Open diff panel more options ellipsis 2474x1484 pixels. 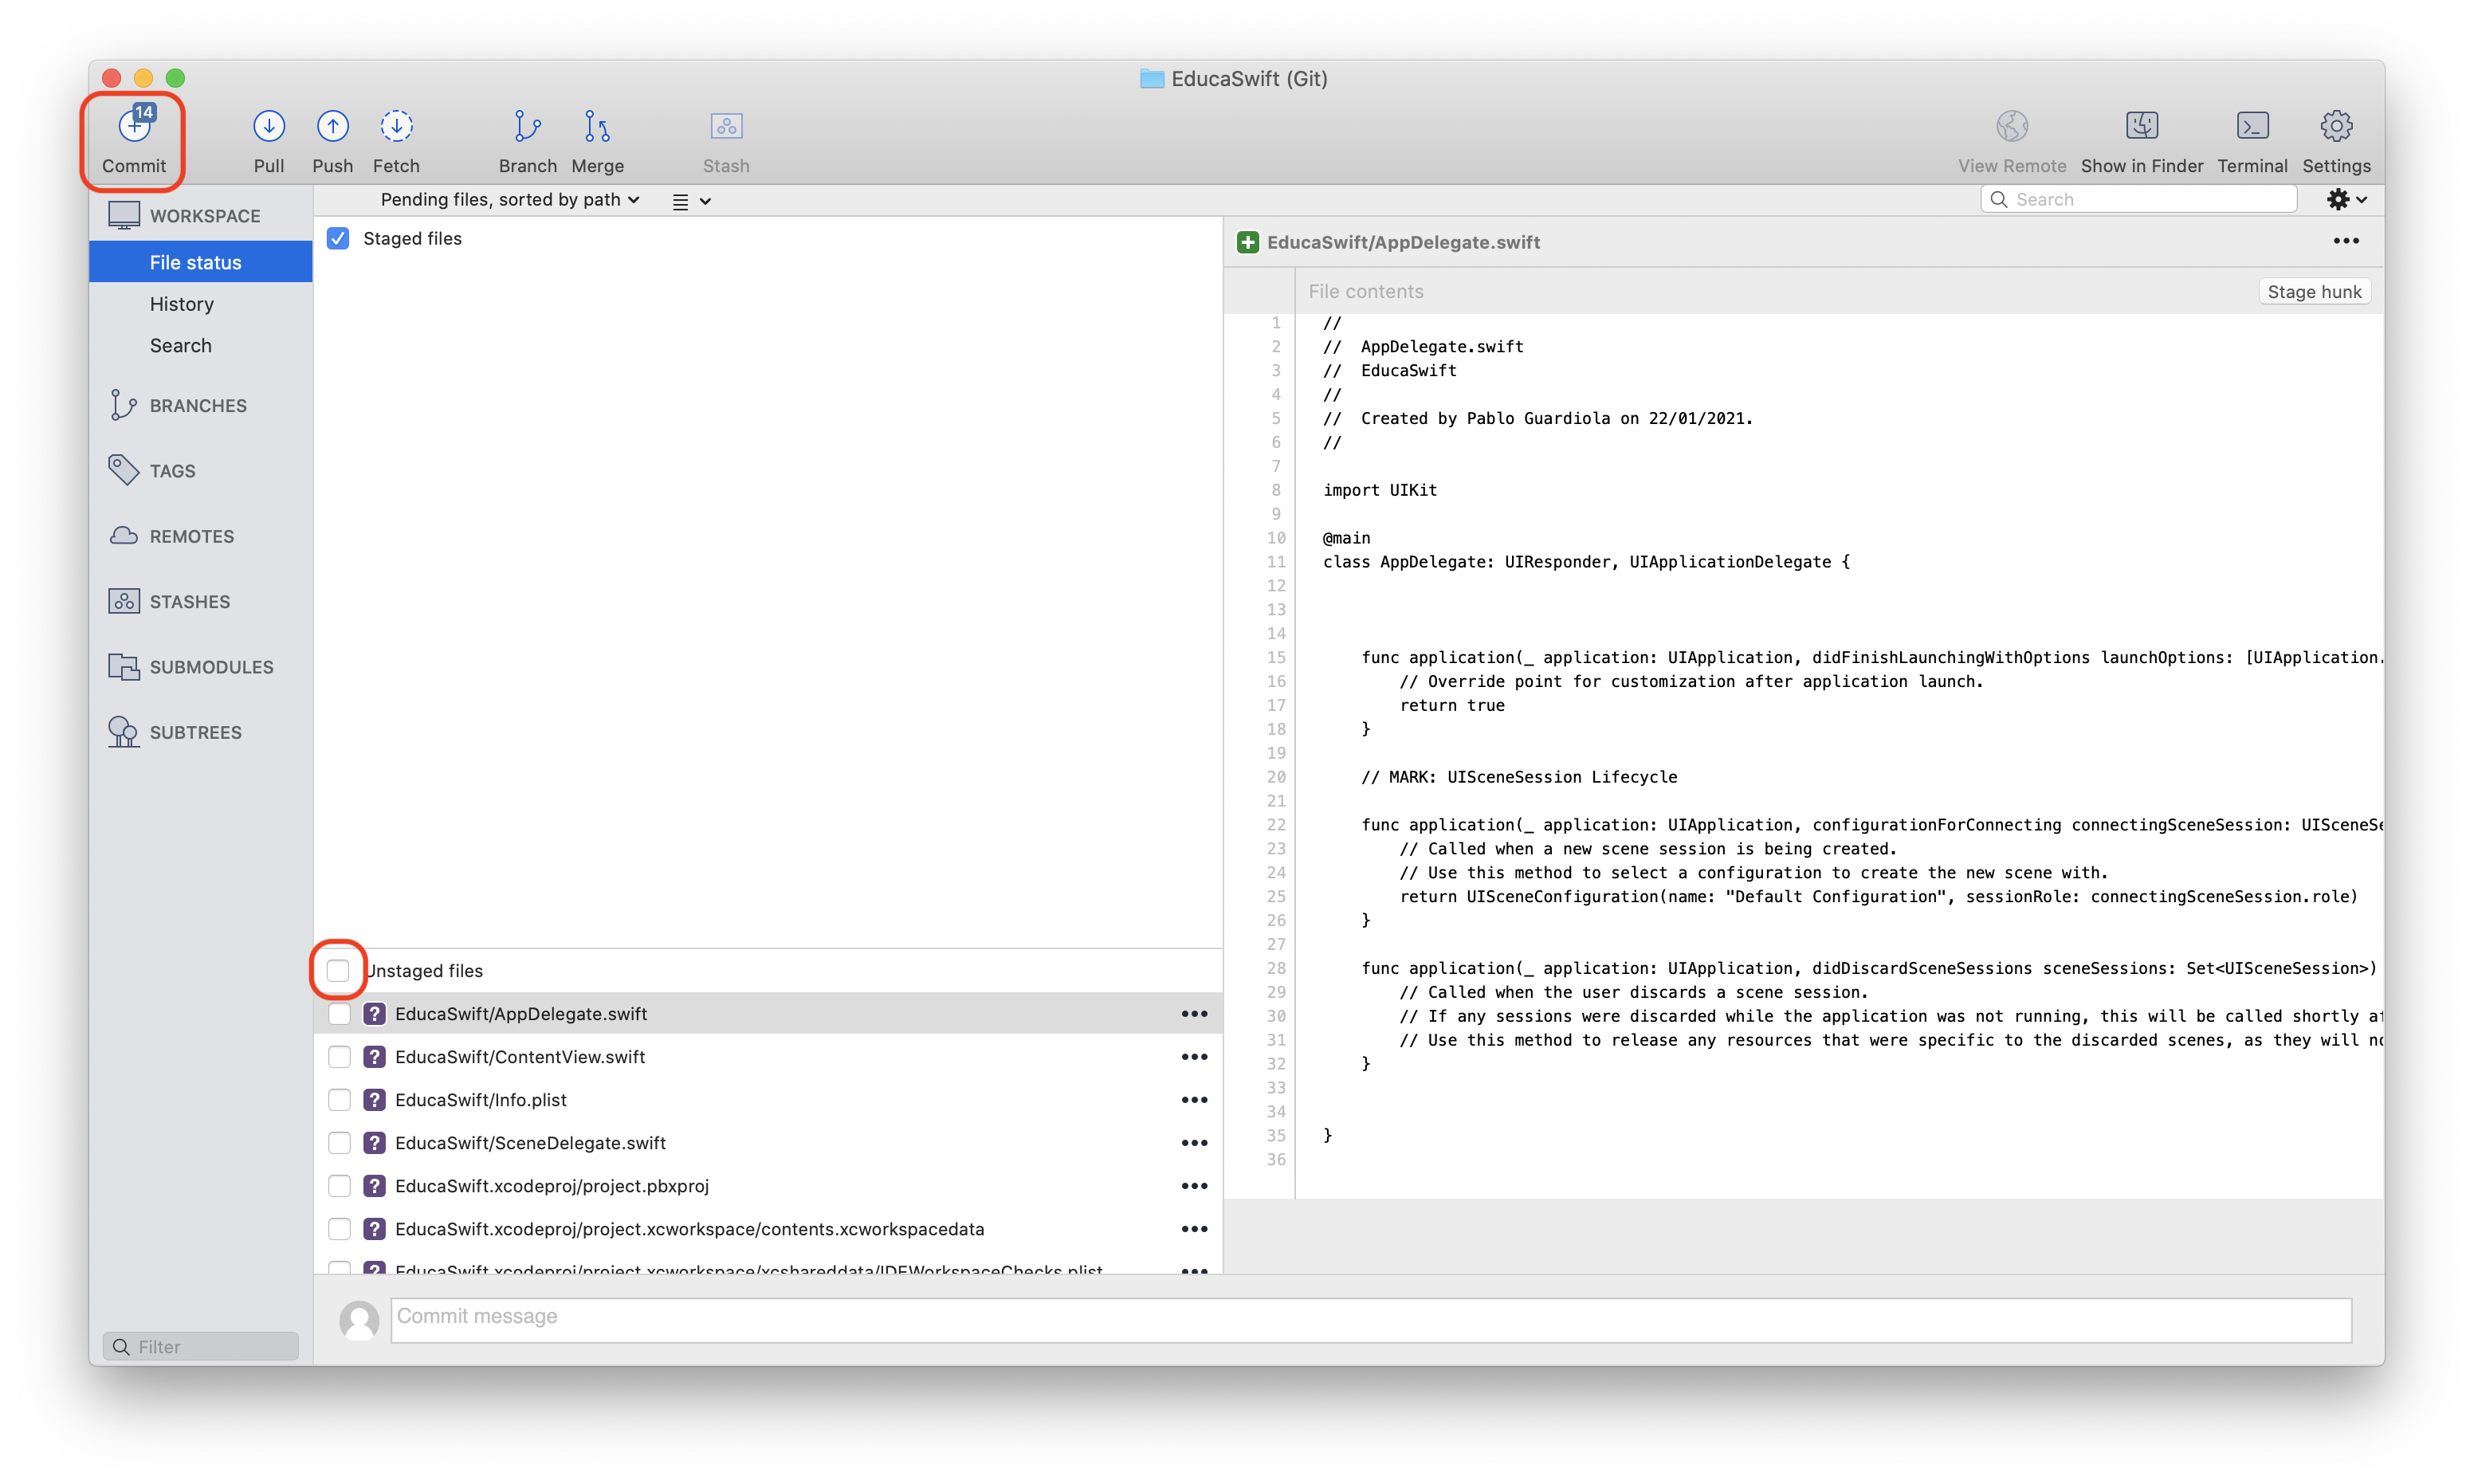pyautogui.click(x=2345, y=241)
